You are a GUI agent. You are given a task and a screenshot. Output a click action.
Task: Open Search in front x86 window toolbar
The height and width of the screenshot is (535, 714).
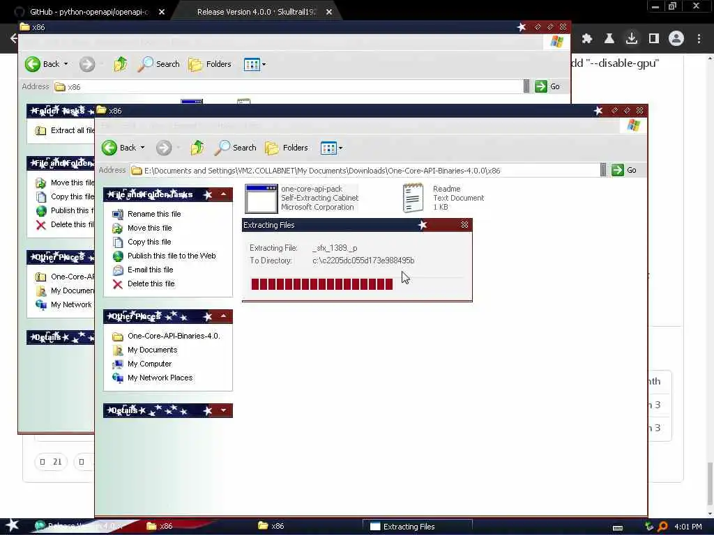[x=236, y=148]
